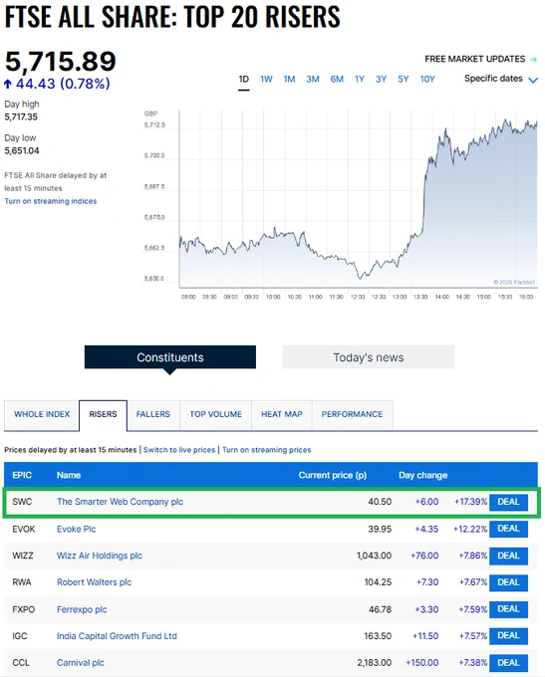The image size is (545, 677).
Task: Click the Day low value 5,651.04
Action: click(22, 150)
